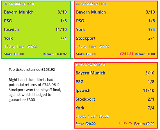Click the 09:11:04 timestamp on orange ticket
The image size is (160, 130).
pyautogui.click(x=91, y=4)
